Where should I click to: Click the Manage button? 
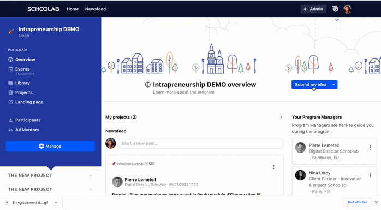pyautogui.click(x=50, y=146)
